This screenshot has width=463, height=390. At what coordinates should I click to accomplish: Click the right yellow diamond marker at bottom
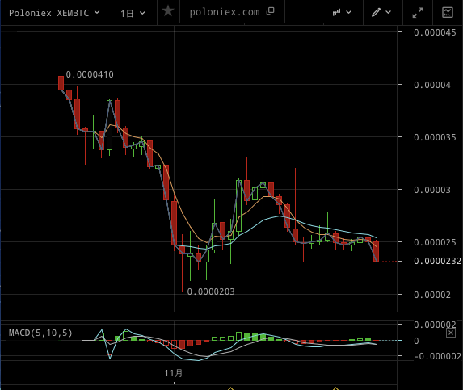(x=335, y=388)
